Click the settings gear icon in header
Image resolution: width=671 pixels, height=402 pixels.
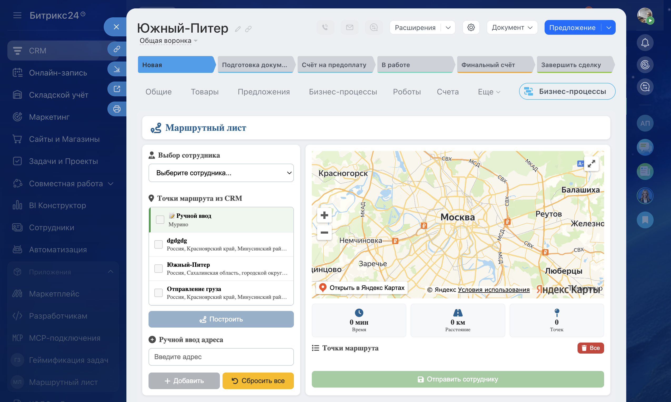point(471,27)
